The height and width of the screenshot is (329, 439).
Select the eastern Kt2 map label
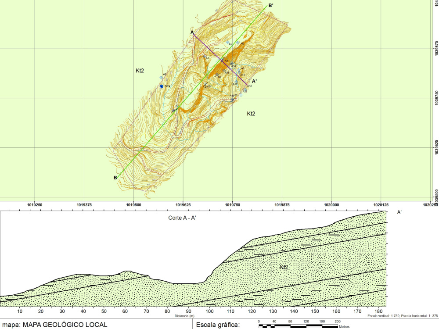[251, 113]
